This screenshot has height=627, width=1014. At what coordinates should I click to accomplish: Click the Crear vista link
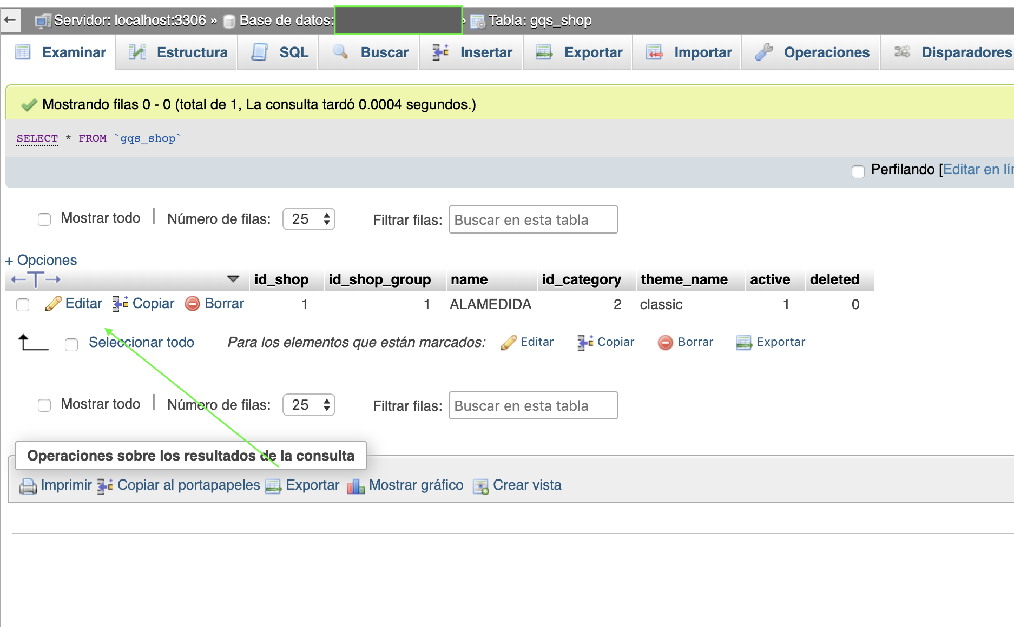pyautogui.click(x=527, y=485)
